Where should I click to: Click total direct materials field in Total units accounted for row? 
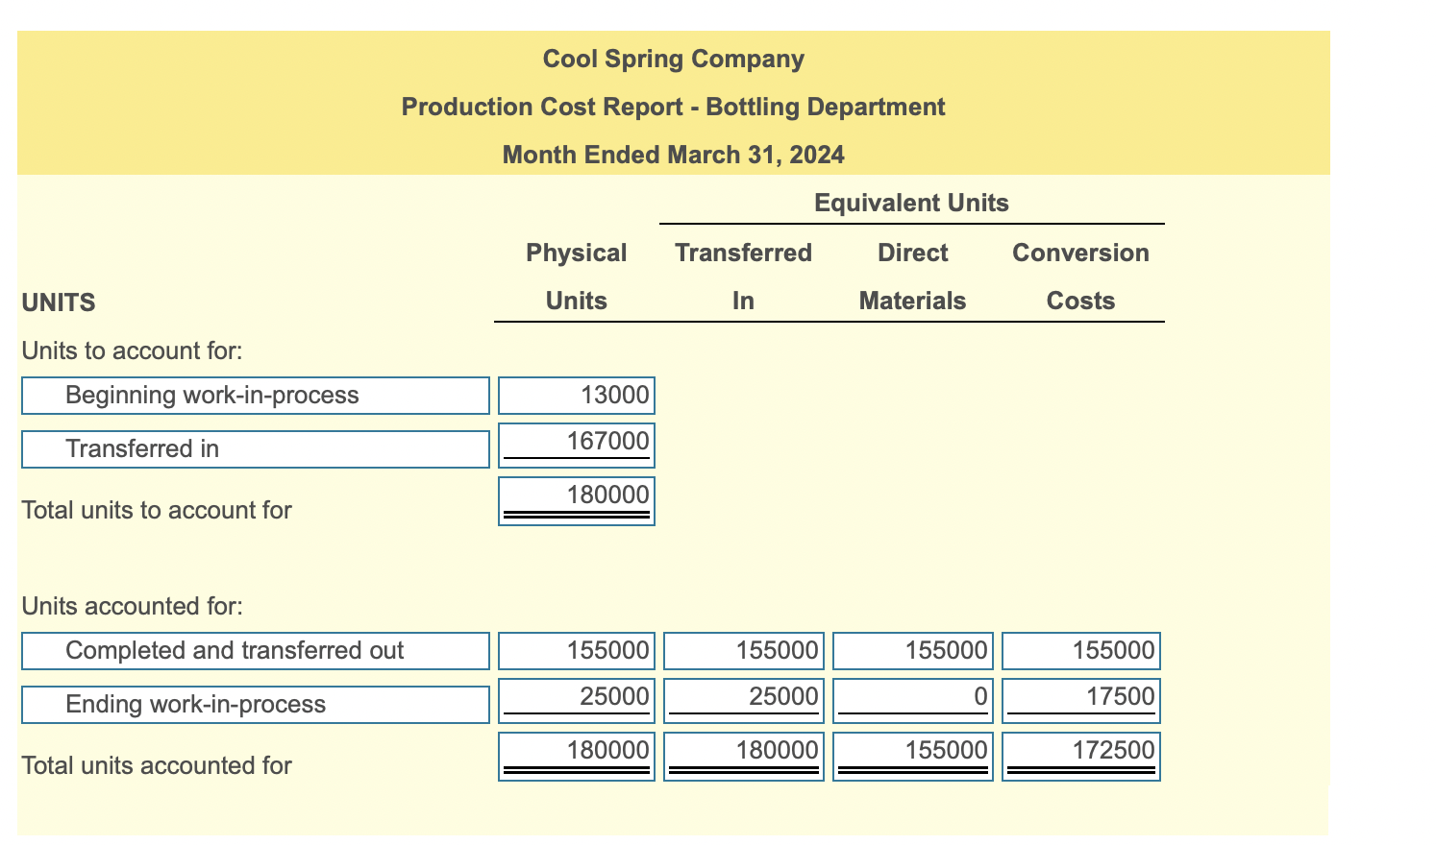click(913, 757)
